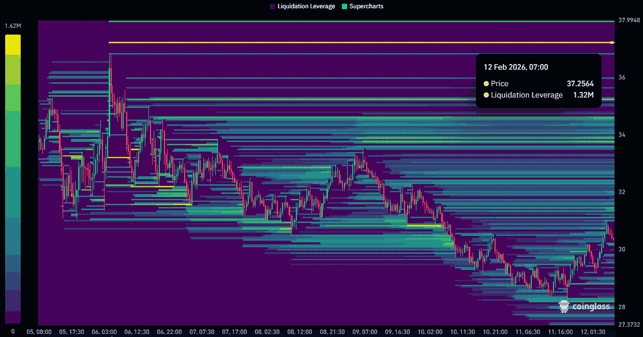Click the 05, 08:00 timestamp on time axis

click(x=39, y=332)
